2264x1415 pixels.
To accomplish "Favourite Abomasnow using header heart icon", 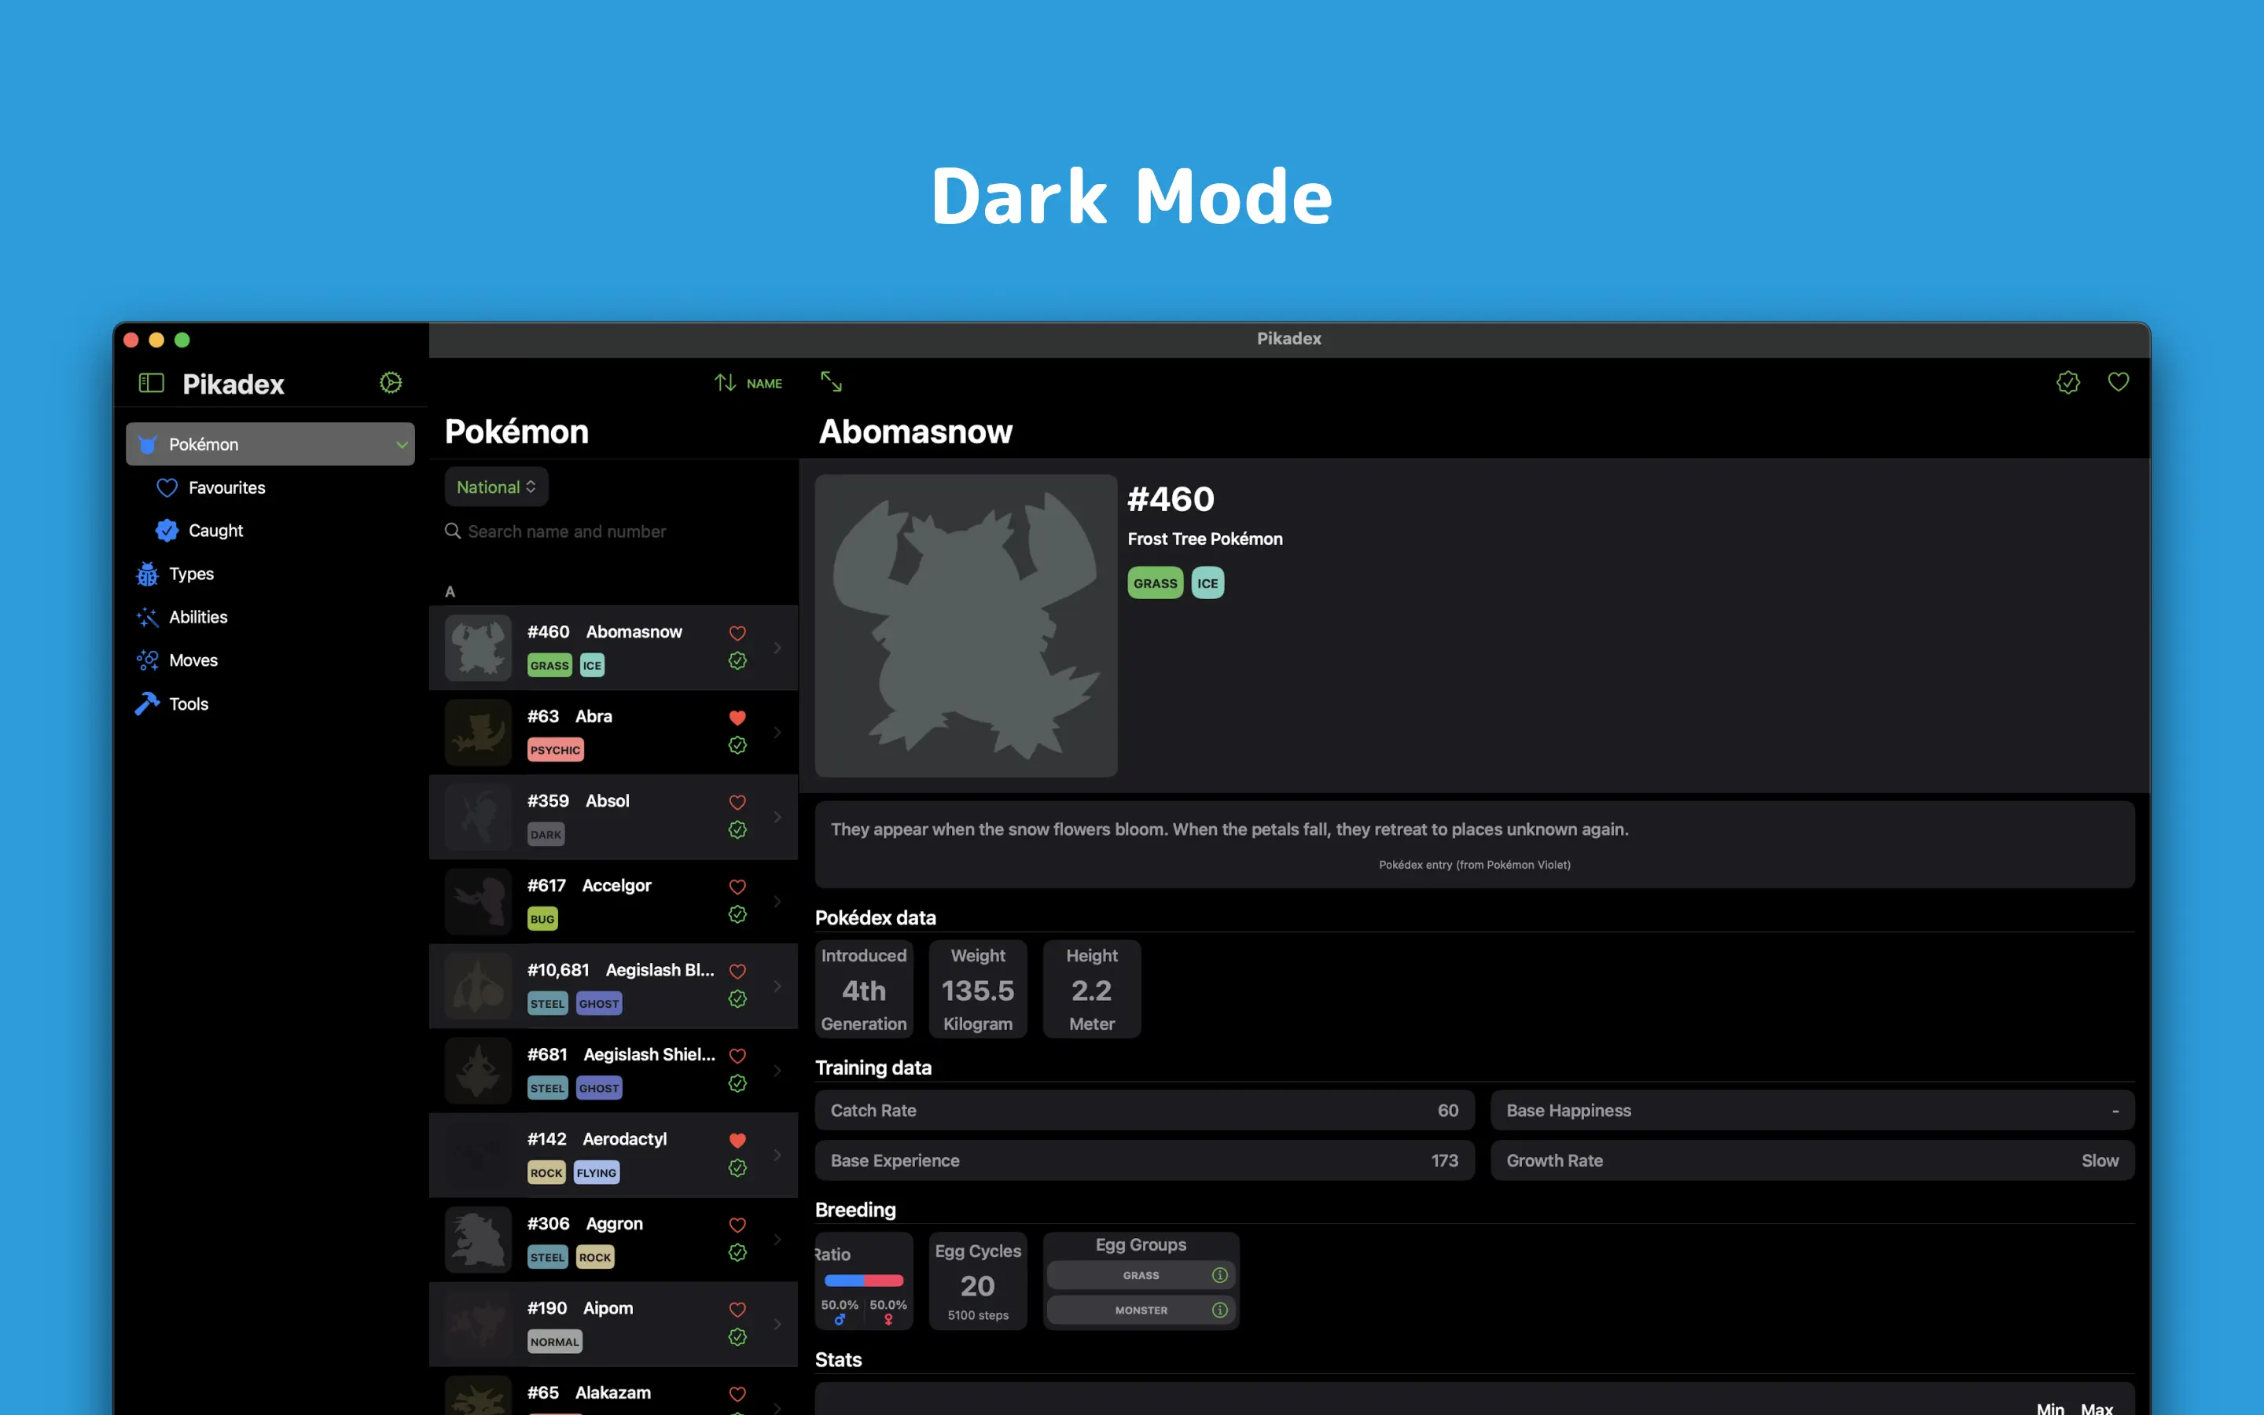I will pos(2118,382).
